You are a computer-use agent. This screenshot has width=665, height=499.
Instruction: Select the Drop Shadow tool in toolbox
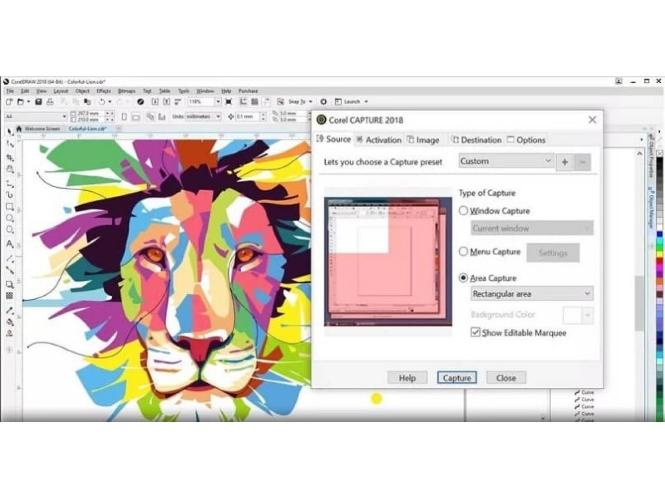(x=9, y=284)
